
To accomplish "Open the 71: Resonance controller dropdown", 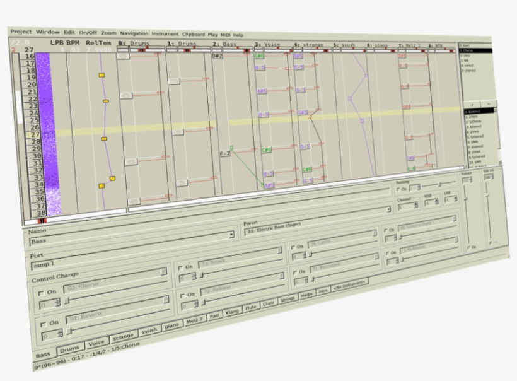I will tap(376, 256).
